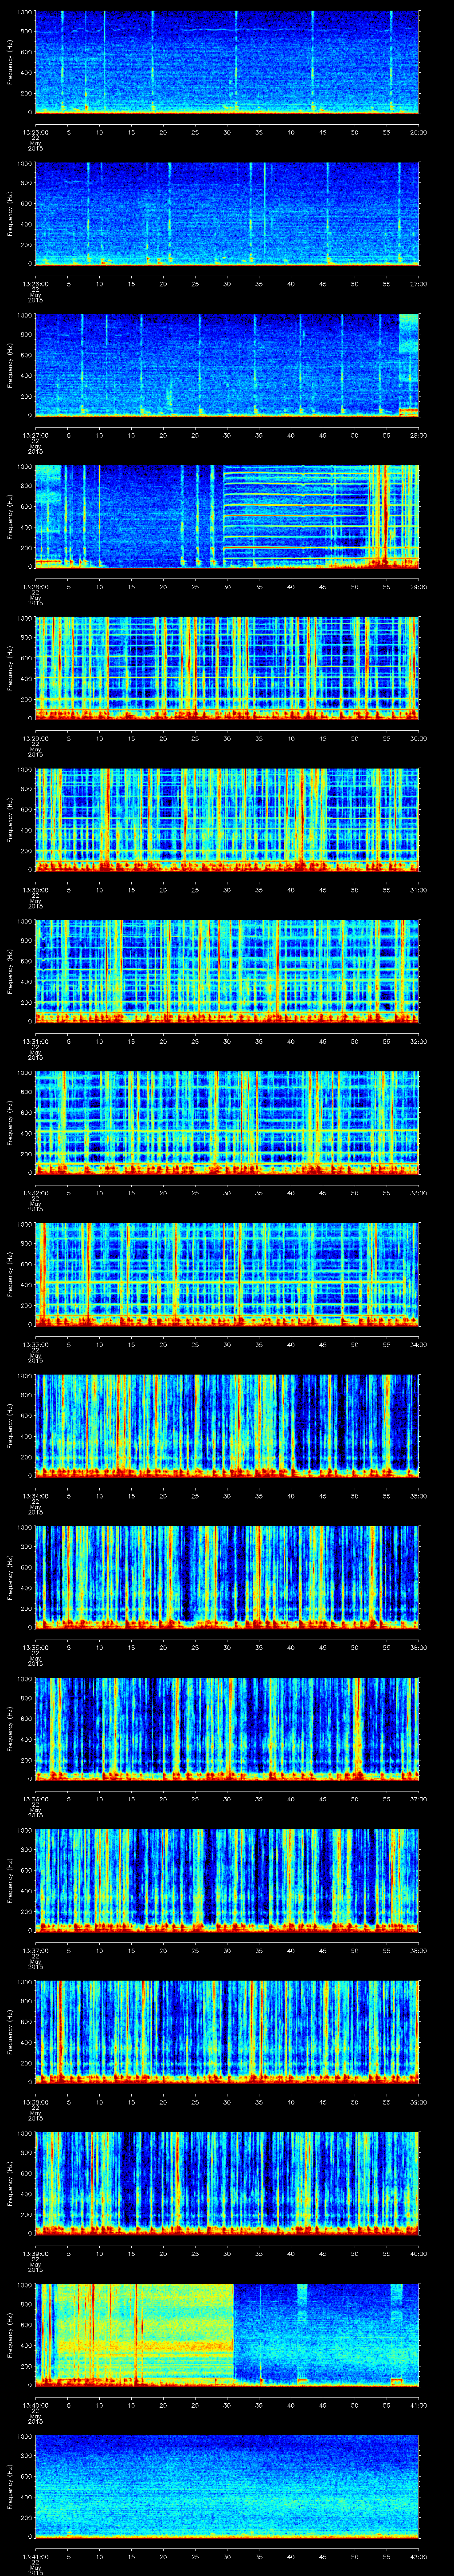The image size is (454, 2576).
Task: Click the 42:00 end time label
Action: click(x=419, y=2556)
